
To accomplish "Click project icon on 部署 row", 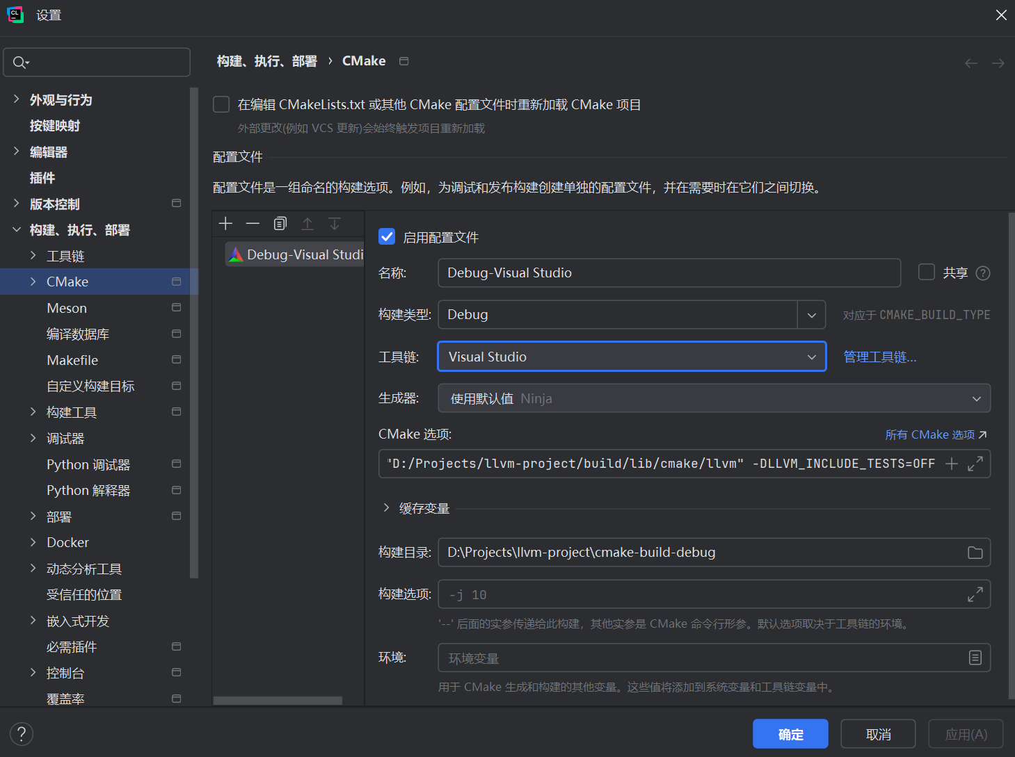I will [x=176, y=516].
